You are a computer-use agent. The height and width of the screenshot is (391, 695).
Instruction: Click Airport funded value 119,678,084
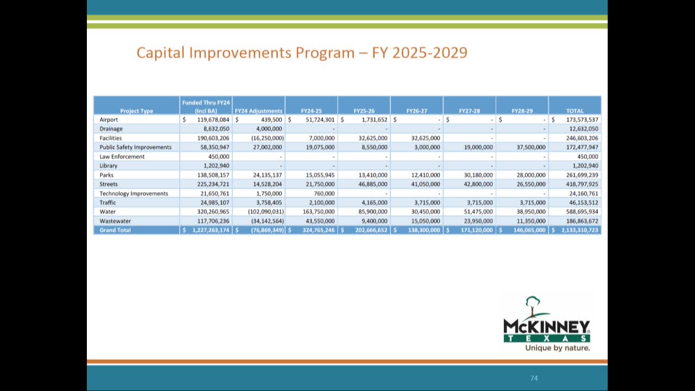(213, 119)
